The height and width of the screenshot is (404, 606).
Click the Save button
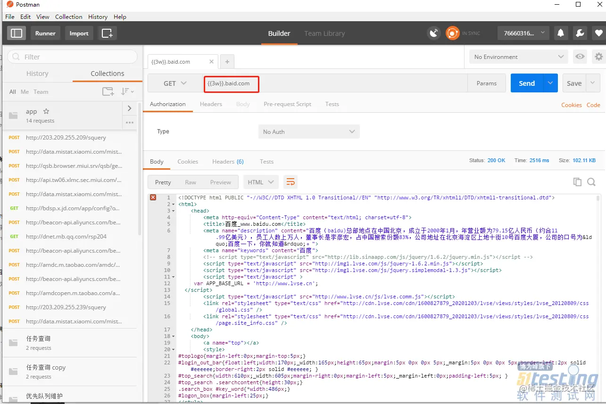click(574, 83)
